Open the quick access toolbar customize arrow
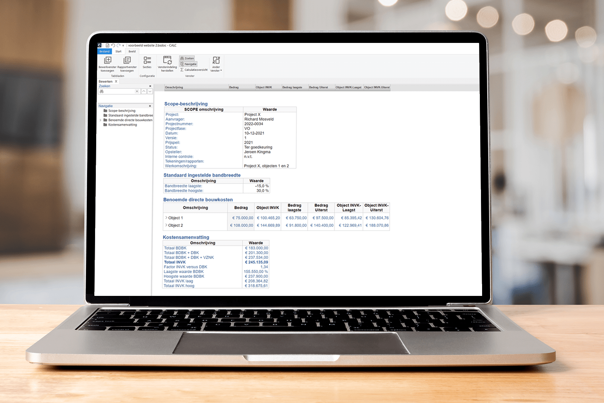The height and width of the screenshot is (403, 604). 123,46
